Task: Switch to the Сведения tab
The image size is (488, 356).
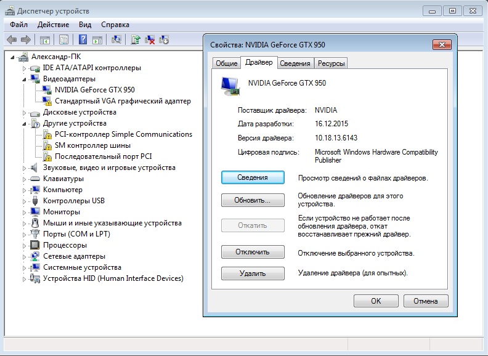Action: pyautogui.click(x=295, y=63)
